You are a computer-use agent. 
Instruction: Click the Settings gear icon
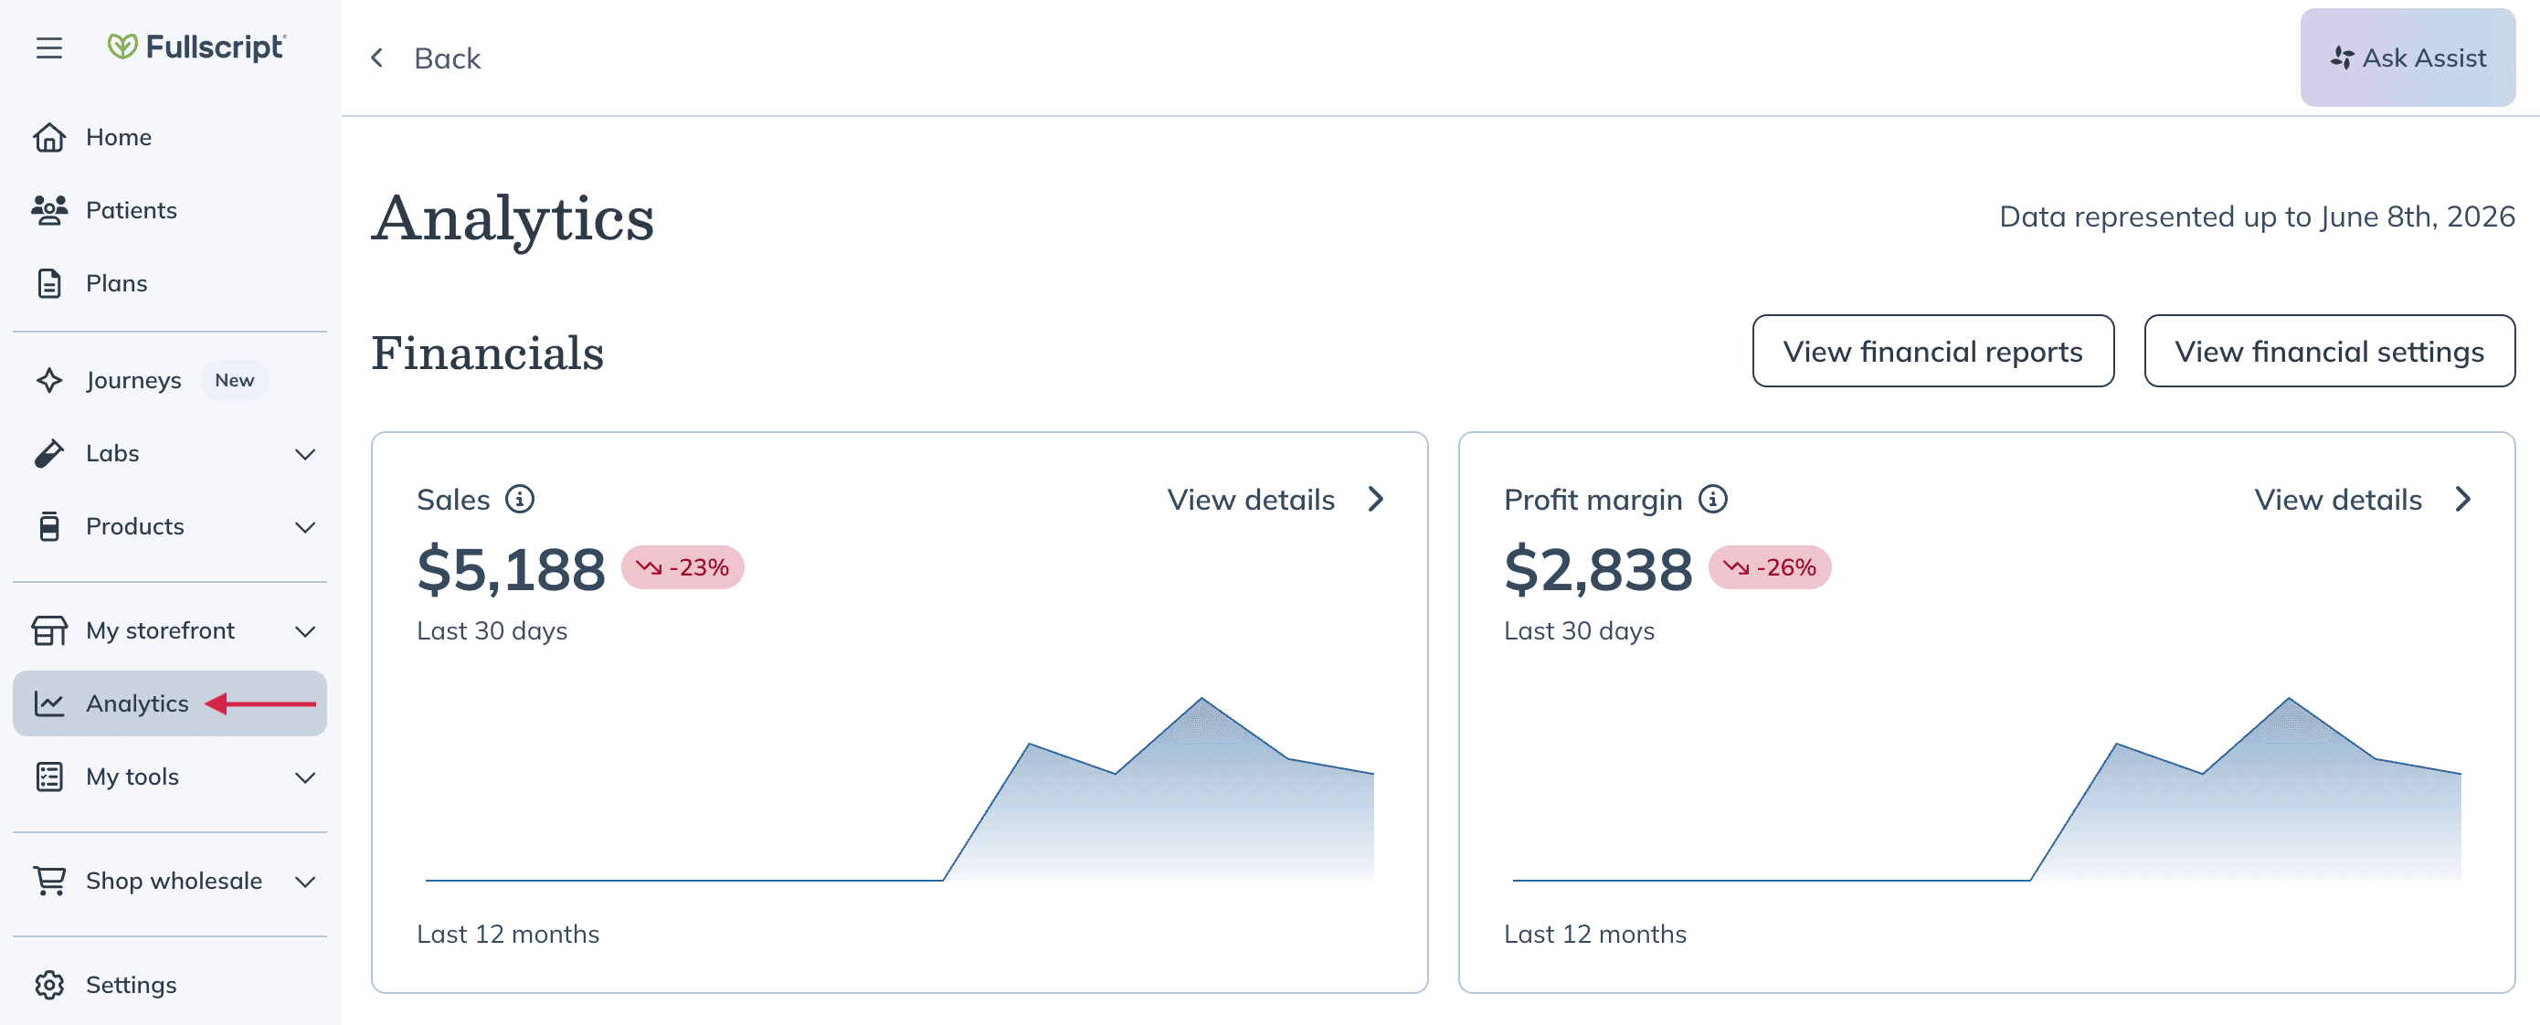pyautogui.click(x=49, y=985)
